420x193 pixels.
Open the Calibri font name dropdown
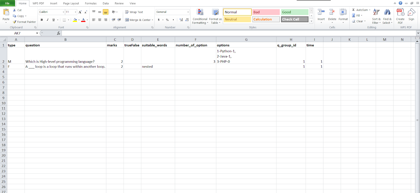click(x=63, y=12)
